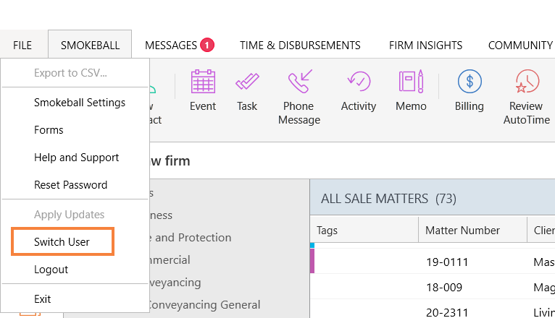Go to the FIRM INSIGHTS tab
555x318 pixels.
(x=425, y=46)
